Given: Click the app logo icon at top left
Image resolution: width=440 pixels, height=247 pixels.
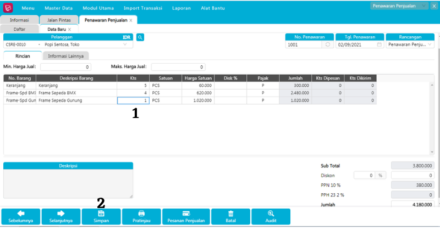Looking at the screenshot, I should pyautogui.click(x=8, y=8).
